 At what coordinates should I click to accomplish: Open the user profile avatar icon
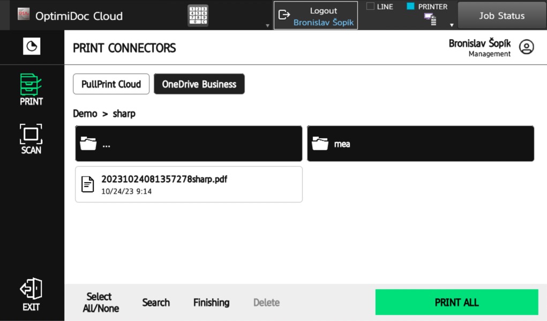[527, 47]
